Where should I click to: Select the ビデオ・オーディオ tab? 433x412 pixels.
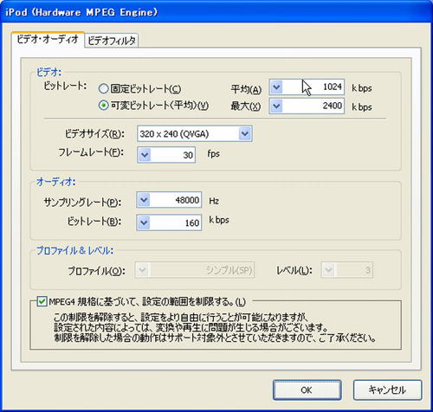[48, 39]
